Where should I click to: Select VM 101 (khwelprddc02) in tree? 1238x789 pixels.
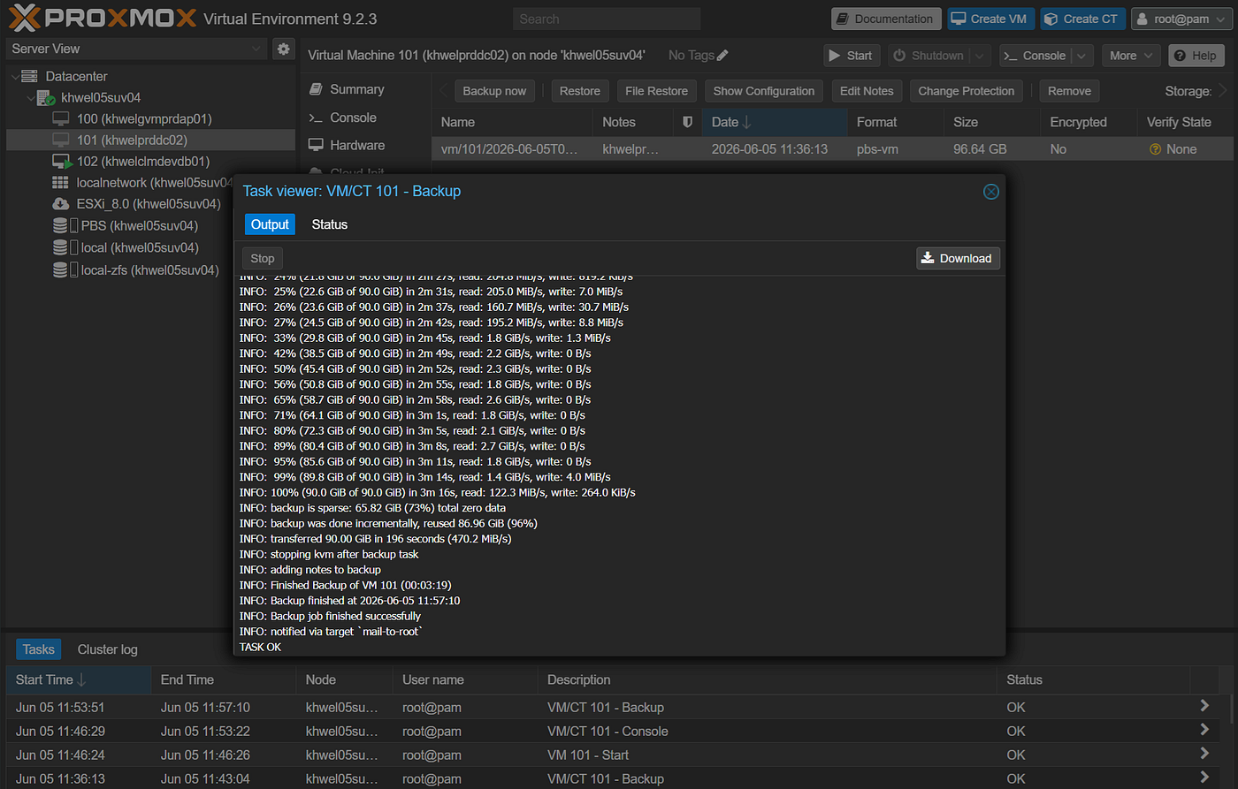click(x=150, y=140)
